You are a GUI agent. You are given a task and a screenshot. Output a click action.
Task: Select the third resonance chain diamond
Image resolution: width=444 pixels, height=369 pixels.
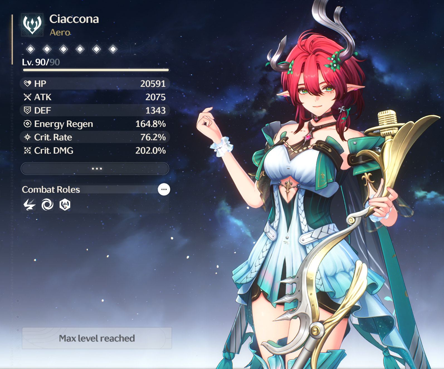pyautogui.click(x=64, y=49)
